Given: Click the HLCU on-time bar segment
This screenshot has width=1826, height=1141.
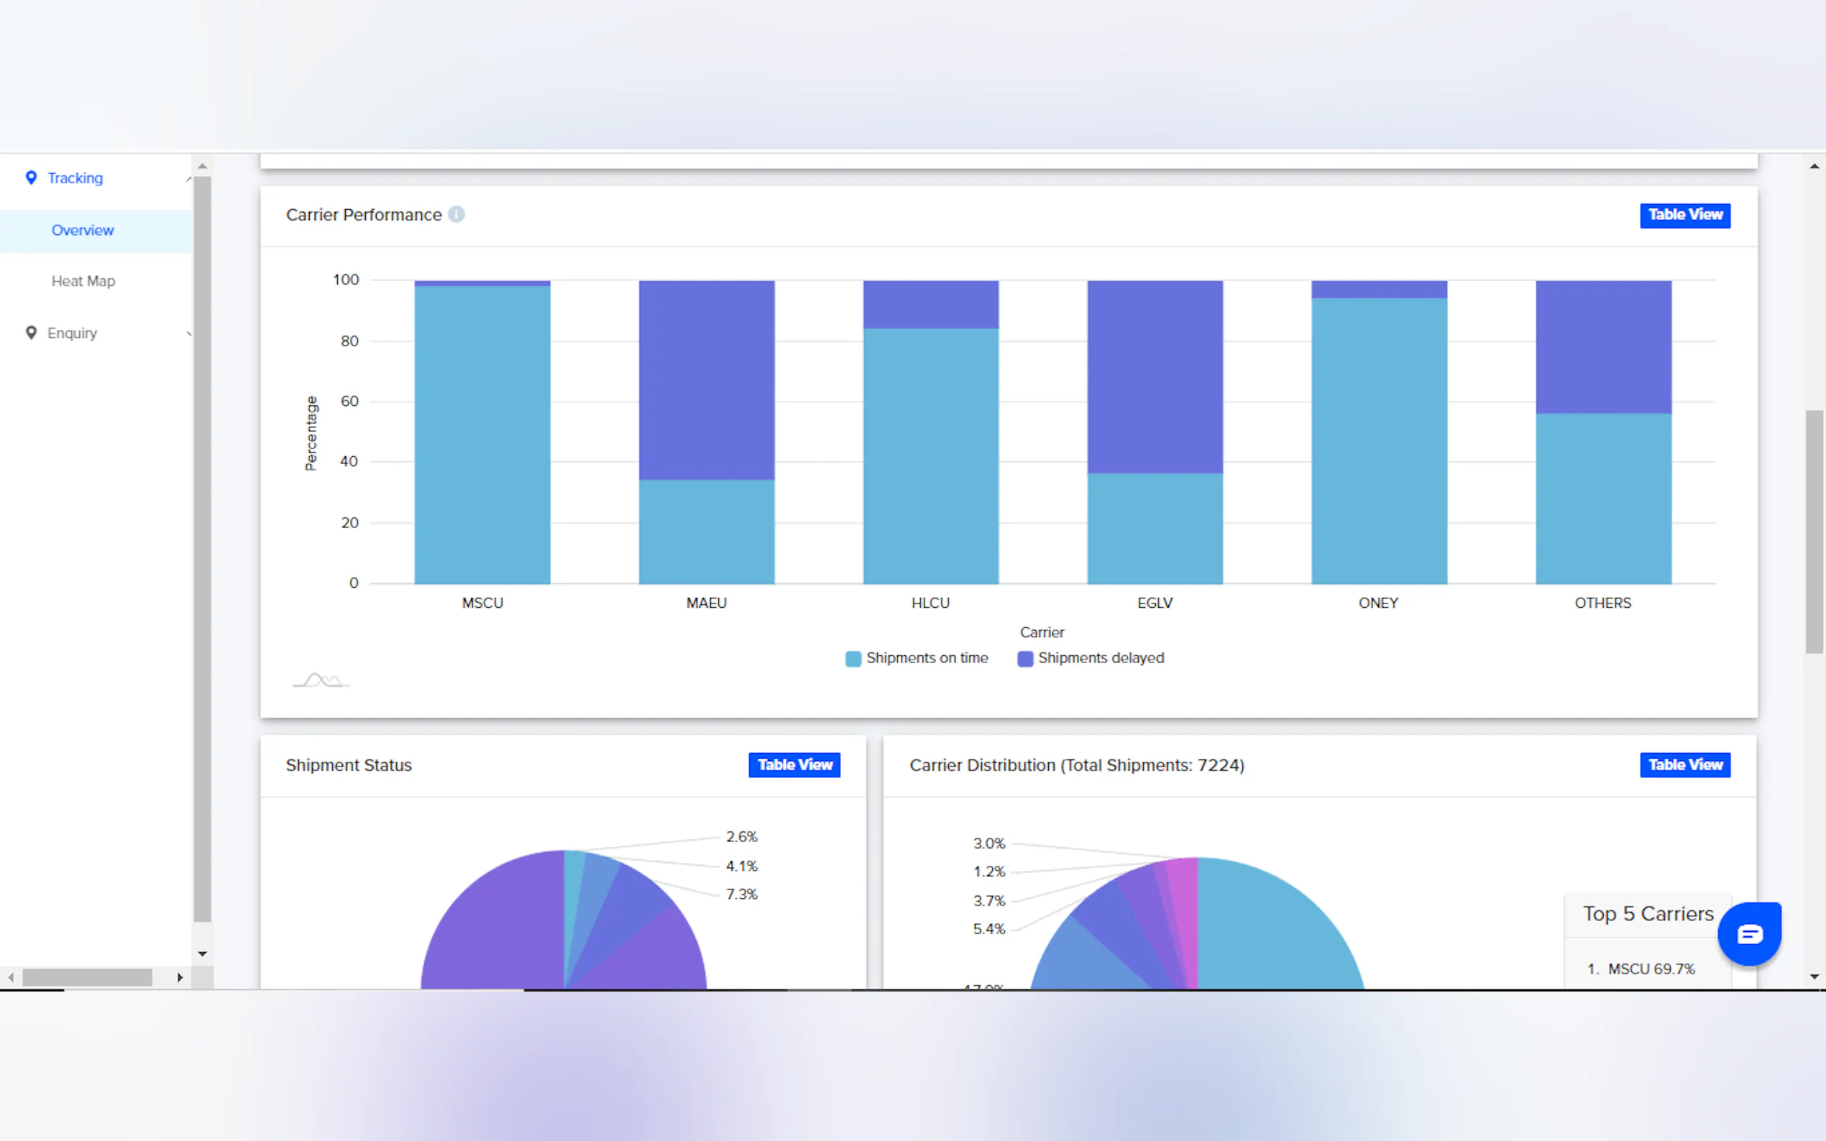Looking at the screenshot, I should coord(931,456).
